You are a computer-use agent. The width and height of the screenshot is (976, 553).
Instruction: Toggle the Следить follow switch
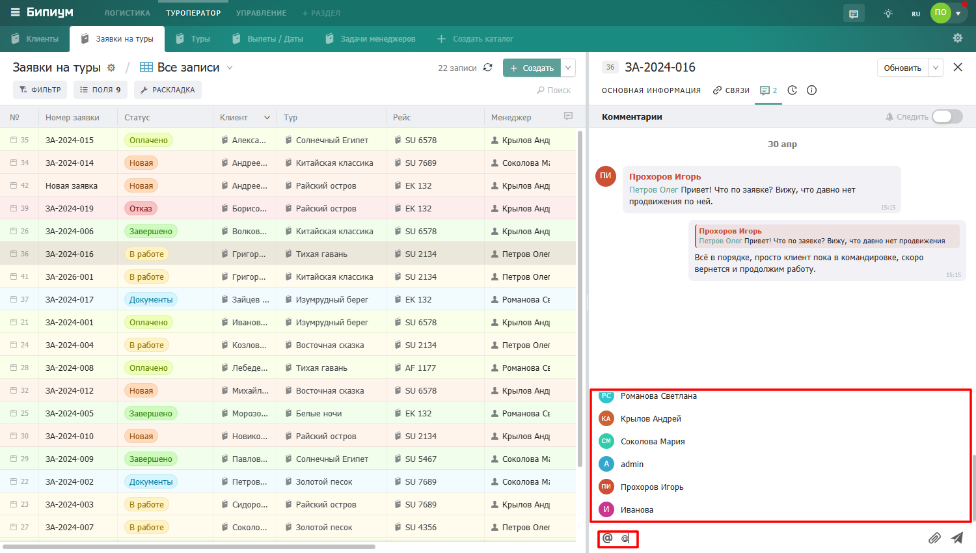[x=947, y=116]
